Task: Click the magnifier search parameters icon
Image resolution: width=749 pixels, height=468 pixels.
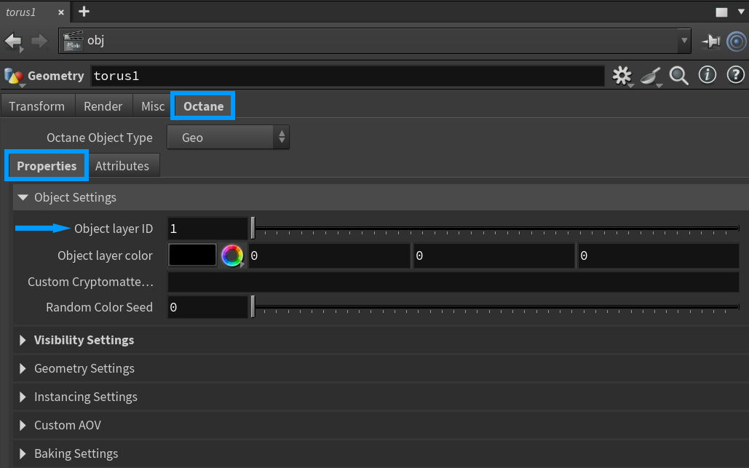Action: (679, 75)
